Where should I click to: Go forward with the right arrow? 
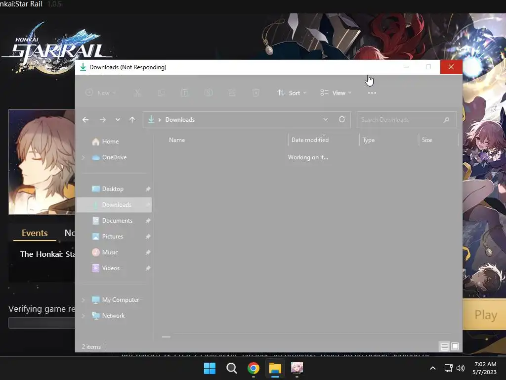click(x=103, y=120)
